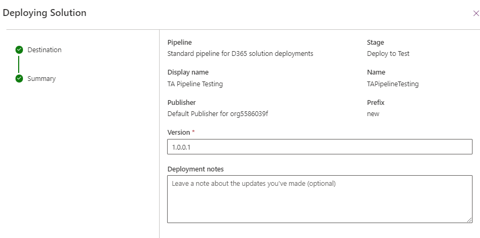
Task: Select the pipeline name 'Standard pipeline for D365' text
Action: click(240, 54)
